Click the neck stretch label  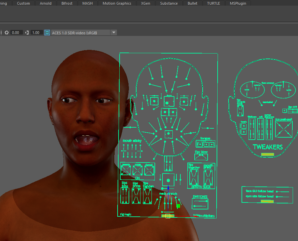pos(168,194)
